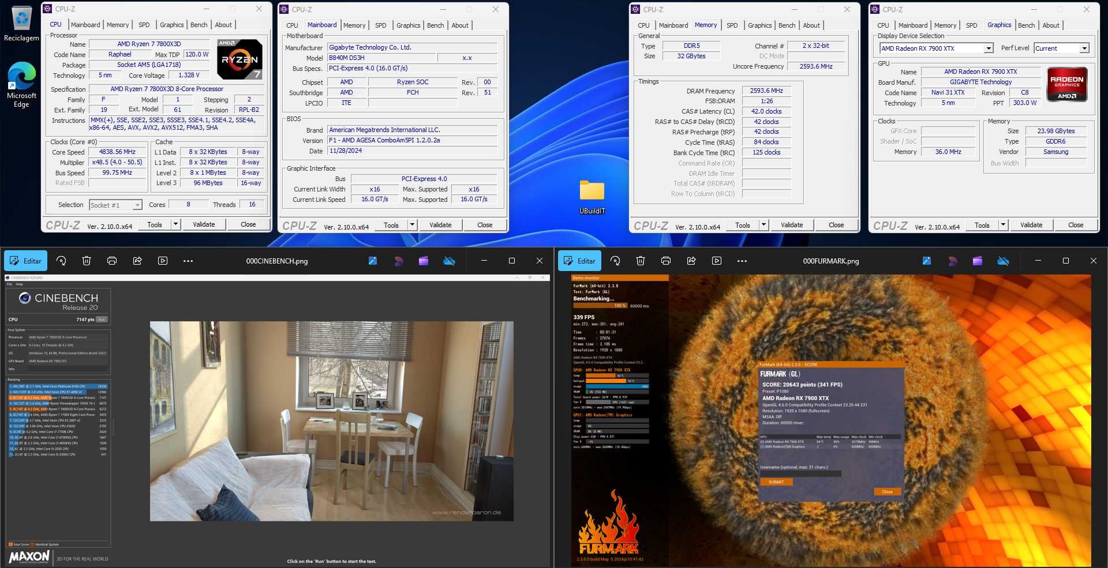Click the Editar button in the 000CINEBENCH.png window

(x=26, y=261)
